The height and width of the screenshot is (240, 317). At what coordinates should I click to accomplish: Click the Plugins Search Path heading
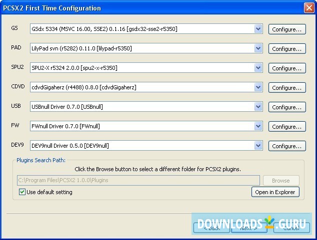click(41, 160)
